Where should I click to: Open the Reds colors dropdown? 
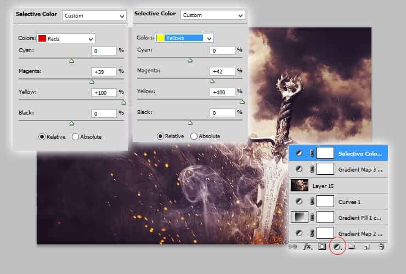[66, 38]
